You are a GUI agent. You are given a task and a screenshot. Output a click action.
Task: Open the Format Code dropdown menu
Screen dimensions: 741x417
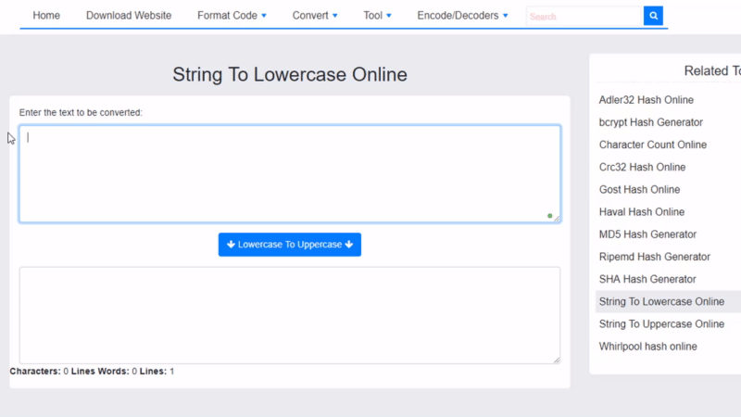tap(232, 16)
